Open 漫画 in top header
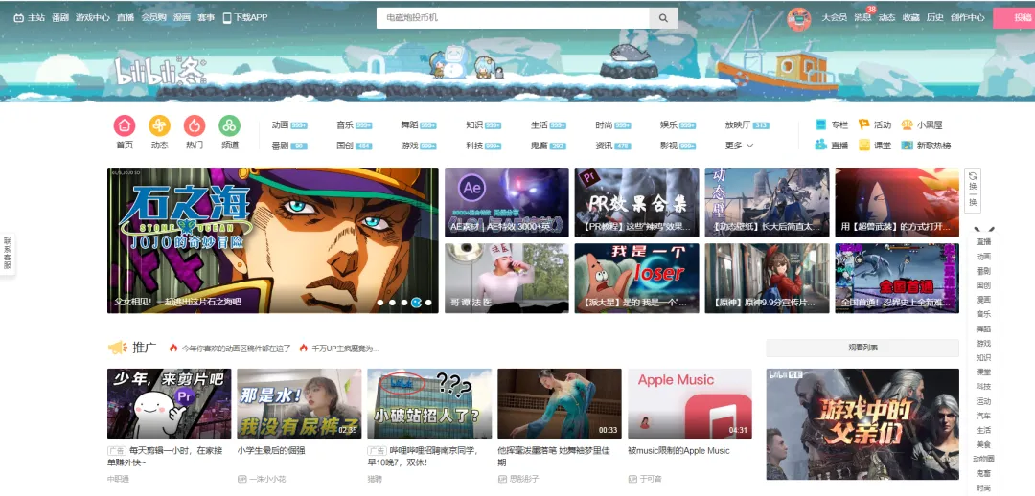 click(x=182, y=18)
